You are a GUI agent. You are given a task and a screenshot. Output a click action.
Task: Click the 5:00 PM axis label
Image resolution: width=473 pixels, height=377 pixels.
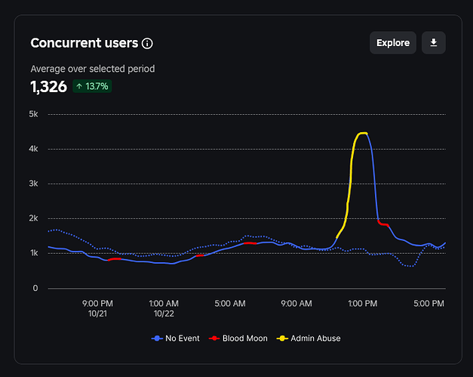[x=428, y=304]
